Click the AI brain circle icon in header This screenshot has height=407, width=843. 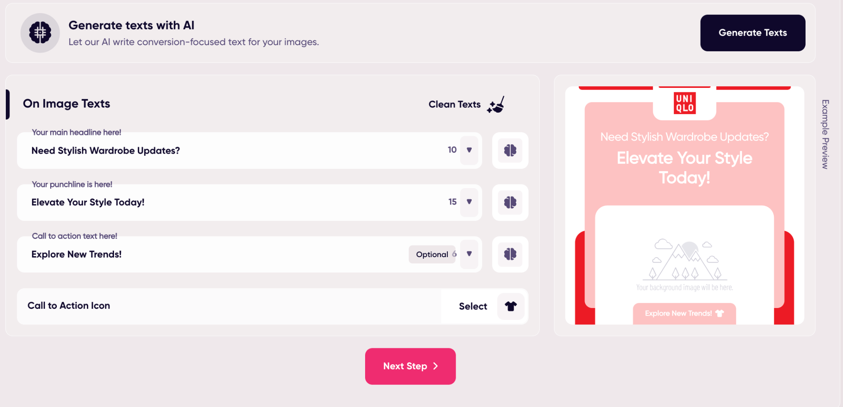(x=40, y=33)
